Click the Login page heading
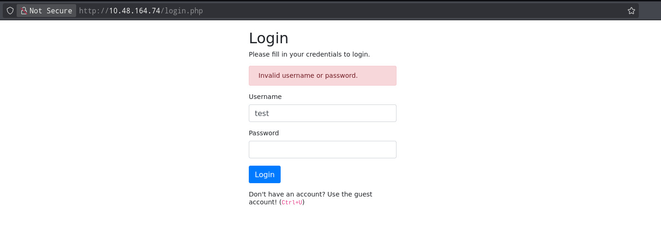Viewport: 661px width, 237px height. coord(268,38)
